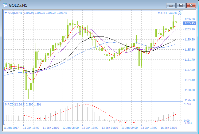Click the price scale value 1199.30
The width and height of the screenshot is (199, 134).
point(189,40)
